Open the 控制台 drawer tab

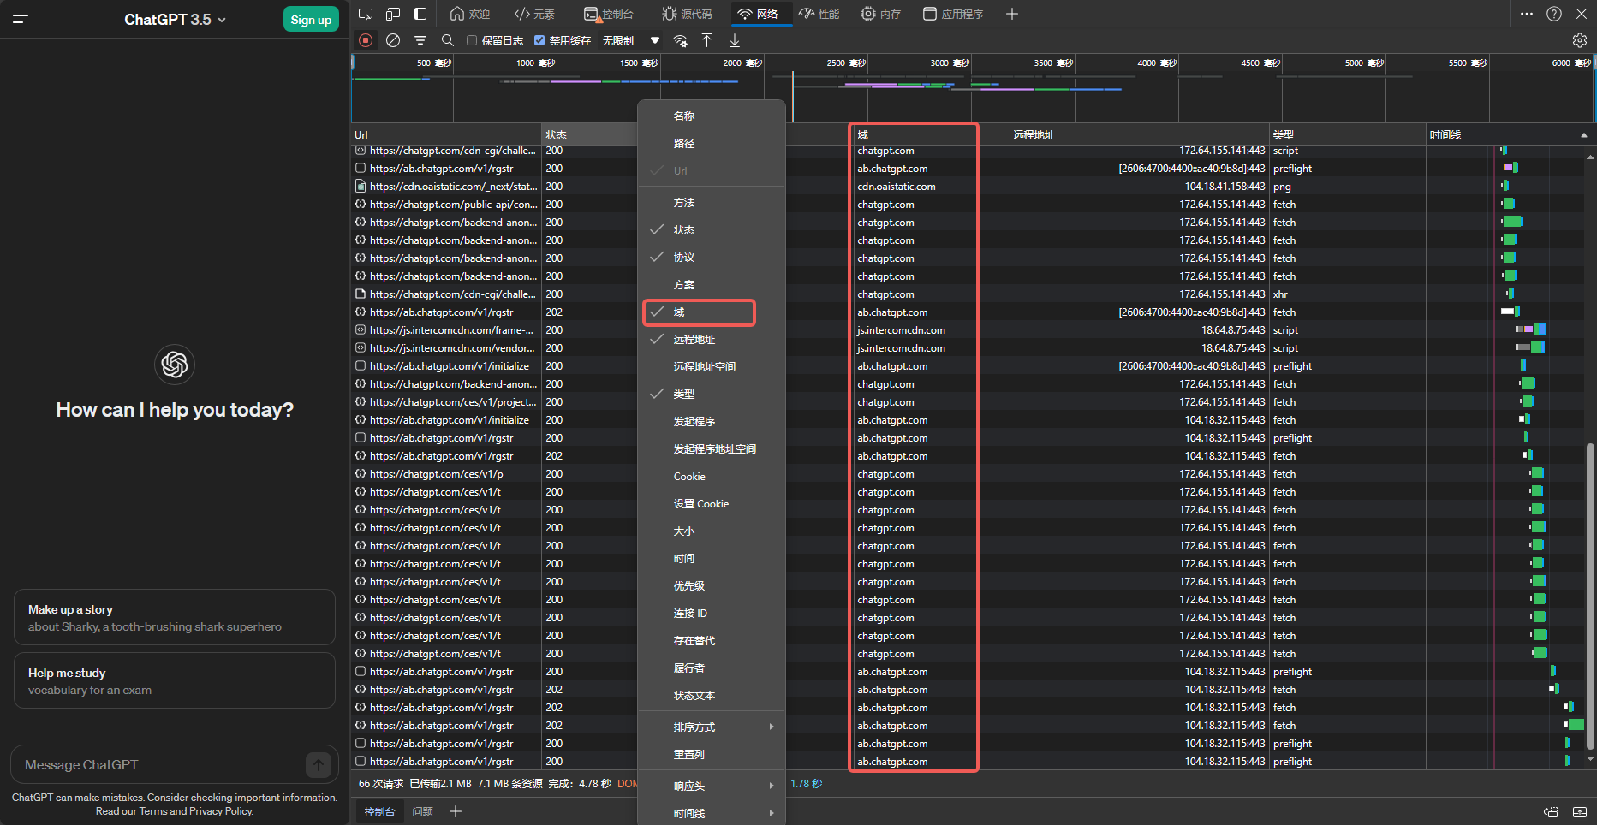pos(379,811)
